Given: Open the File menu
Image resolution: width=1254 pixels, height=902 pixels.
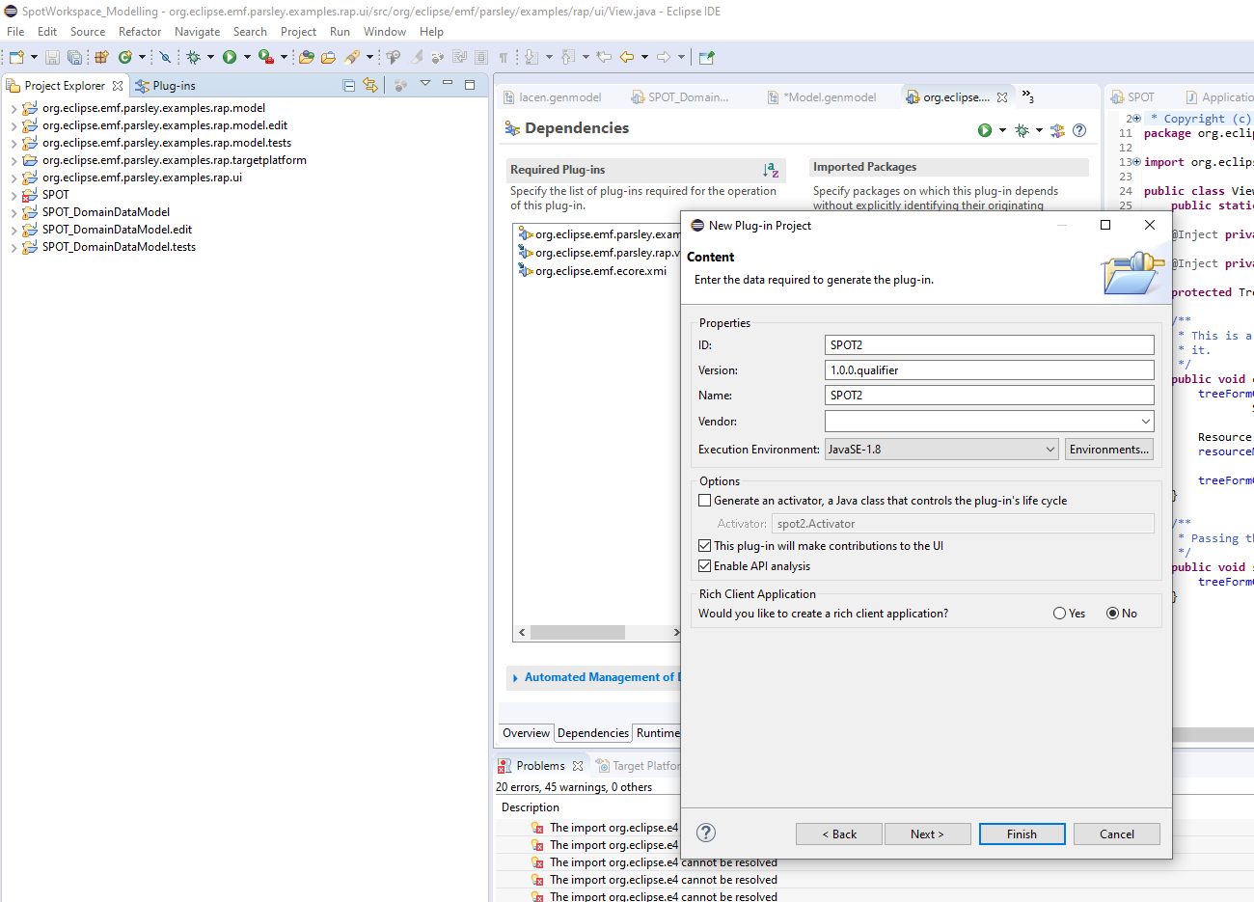Looking at the screenshot, I should [15, 32].
